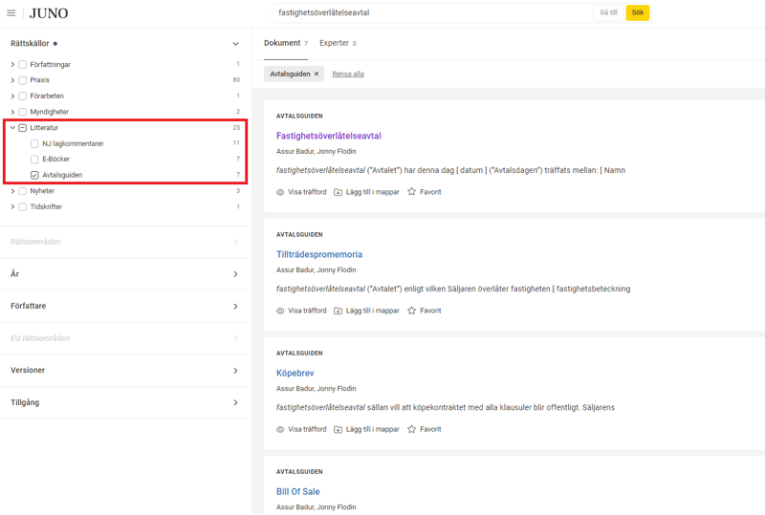The height and width of the screenshot is (515, 765).
Task: Tick the E-Böcker checkbox
Action: [x=34, y=160]
